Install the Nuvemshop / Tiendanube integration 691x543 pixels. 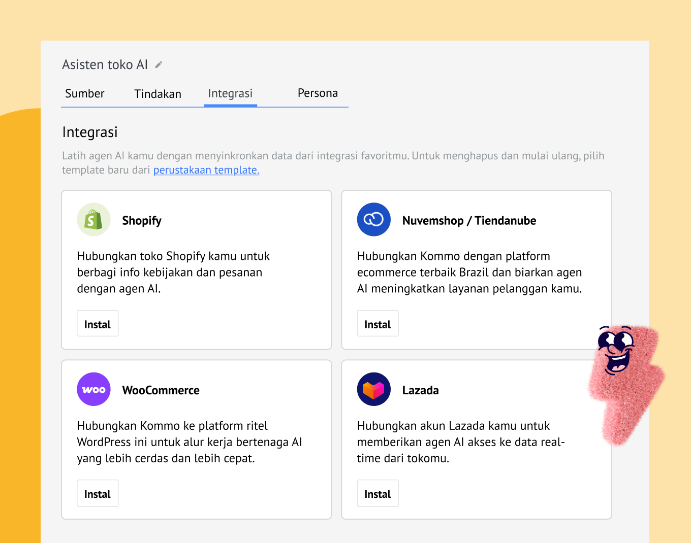378,324
